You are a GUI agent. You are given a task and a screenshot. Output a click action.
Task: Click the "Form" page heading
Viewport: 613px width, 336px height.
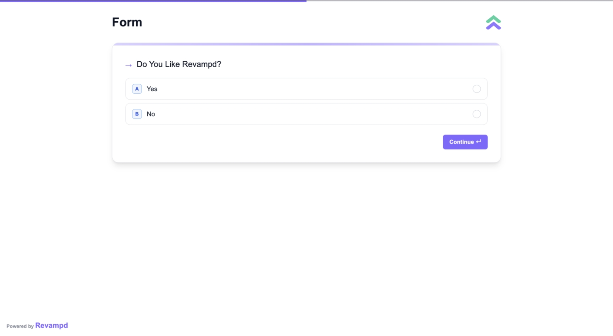(127, 22)
